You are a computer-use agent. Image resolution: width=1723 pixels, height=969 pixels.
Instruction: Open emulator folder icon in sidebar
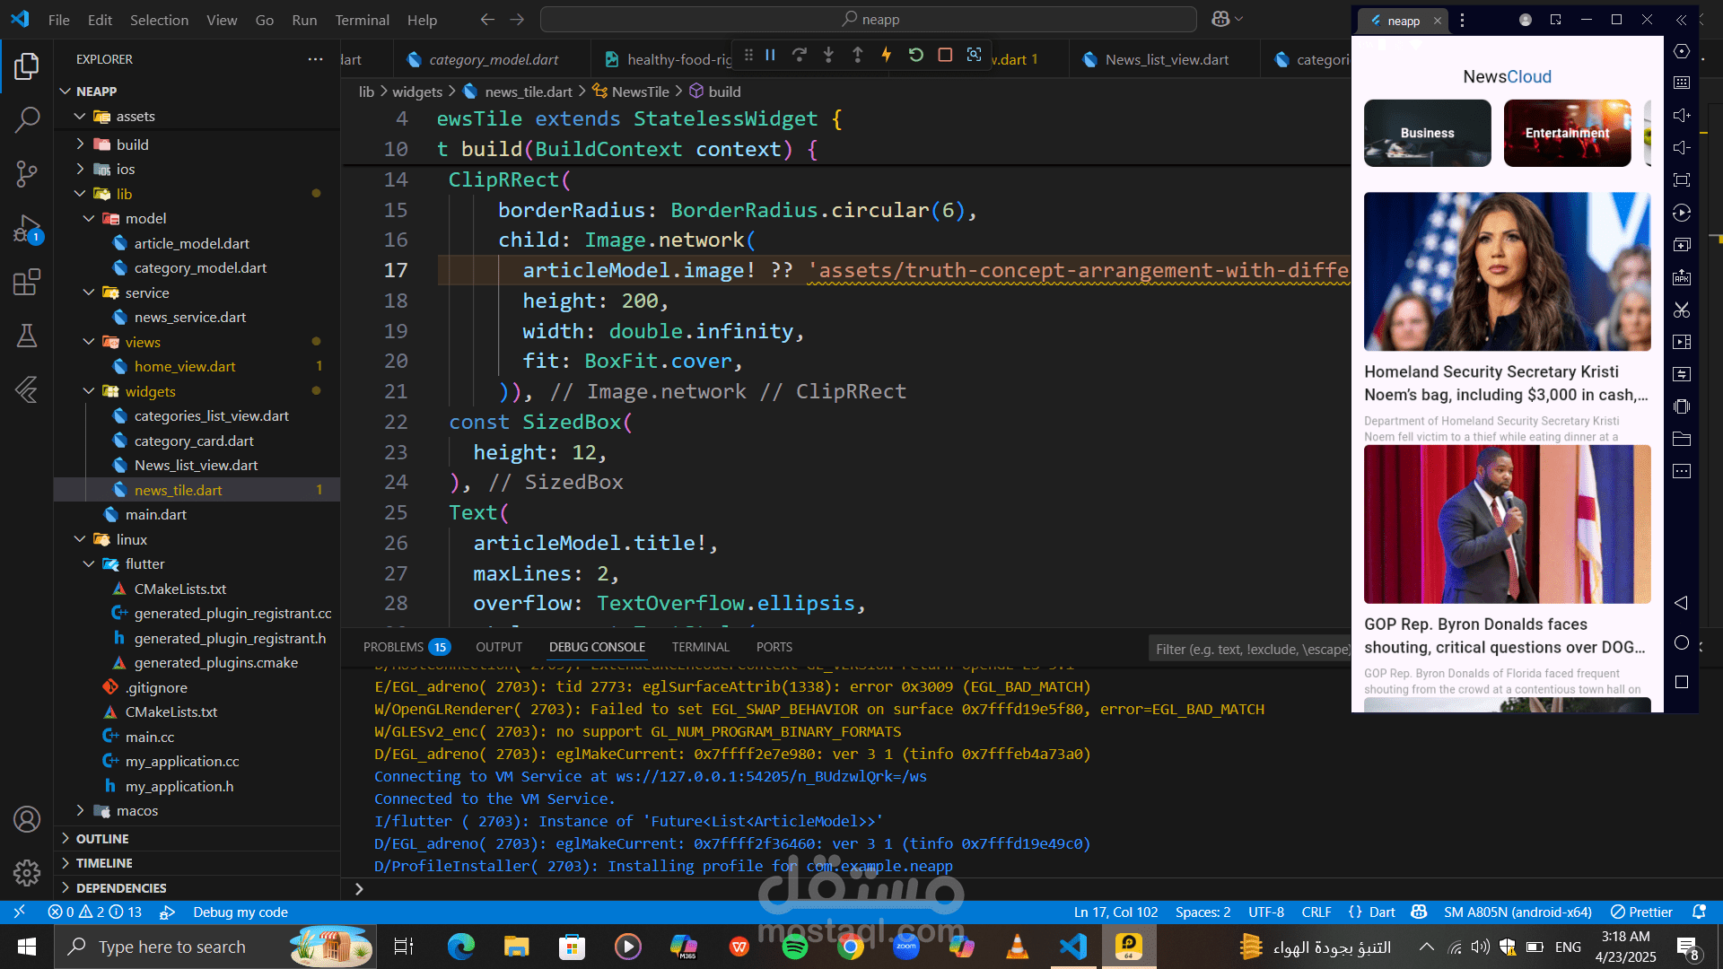(x=1682, y=439)
